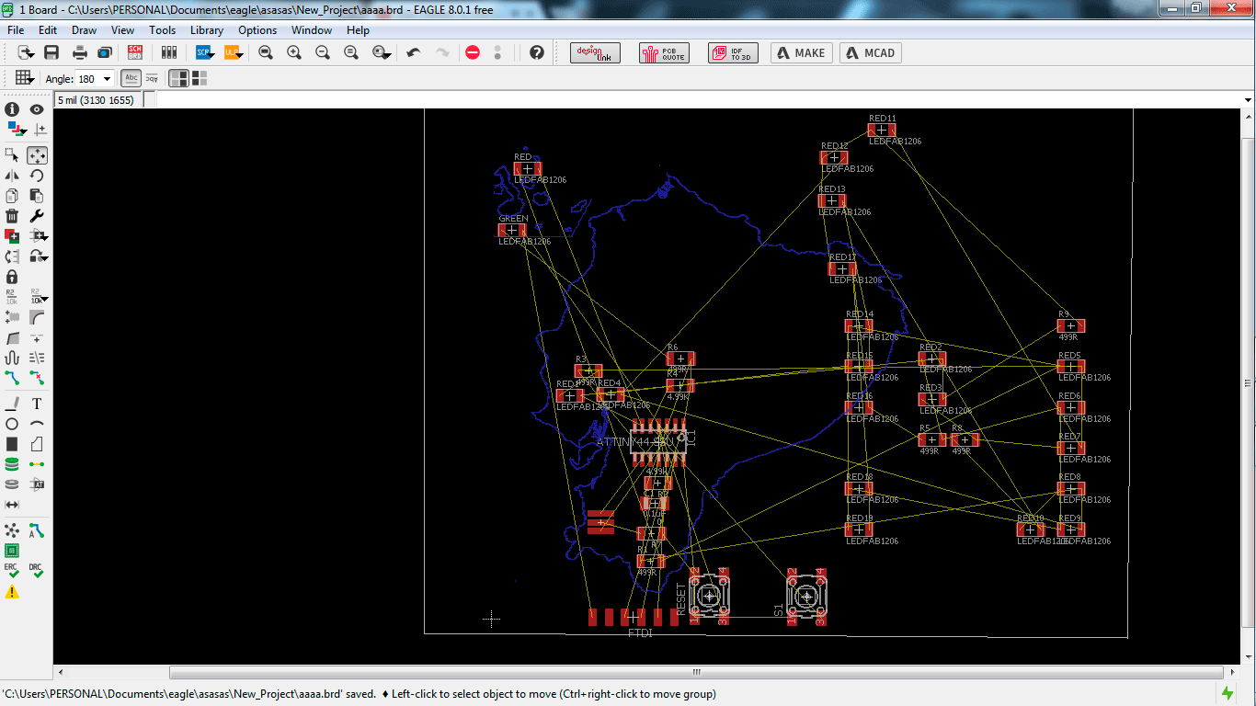This screenshot has width=1256, height=706.
Task: Select the Dimension tool
Action: pyautogui.click(x=12, y=505)
